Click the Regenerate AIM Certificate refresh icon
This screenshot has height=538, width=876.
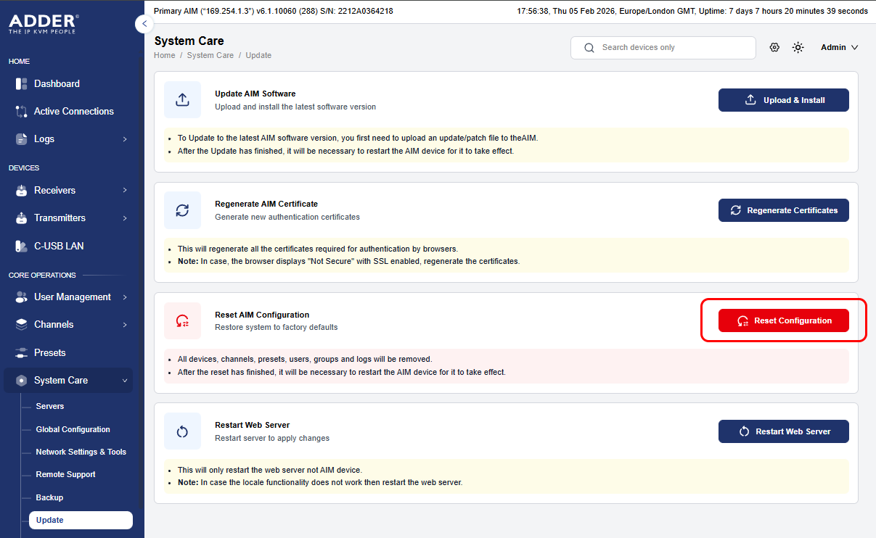click(182, 210)
